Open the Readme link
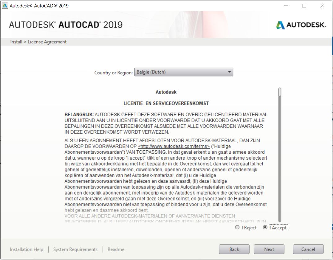The height and width of the screenshot is (260, 333). (x=116, y=249)
